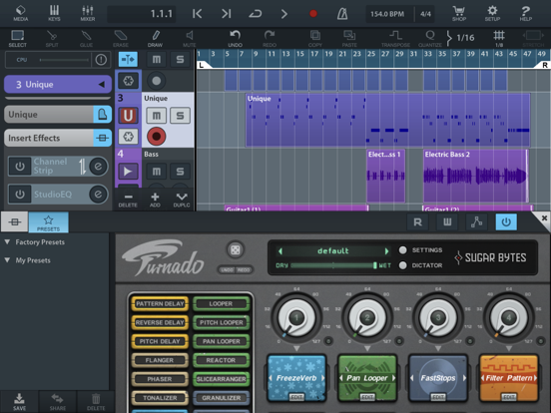Image resolution: width=551 pixels, height=413 pixels.
Task: Collapse the 3 Unique inspector header
Action: click(58, 84)
